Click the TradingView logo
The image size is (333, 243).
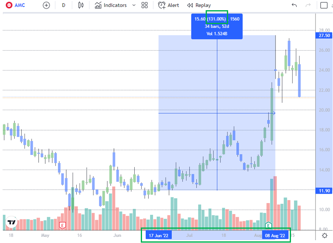click(x=11, y=222)
